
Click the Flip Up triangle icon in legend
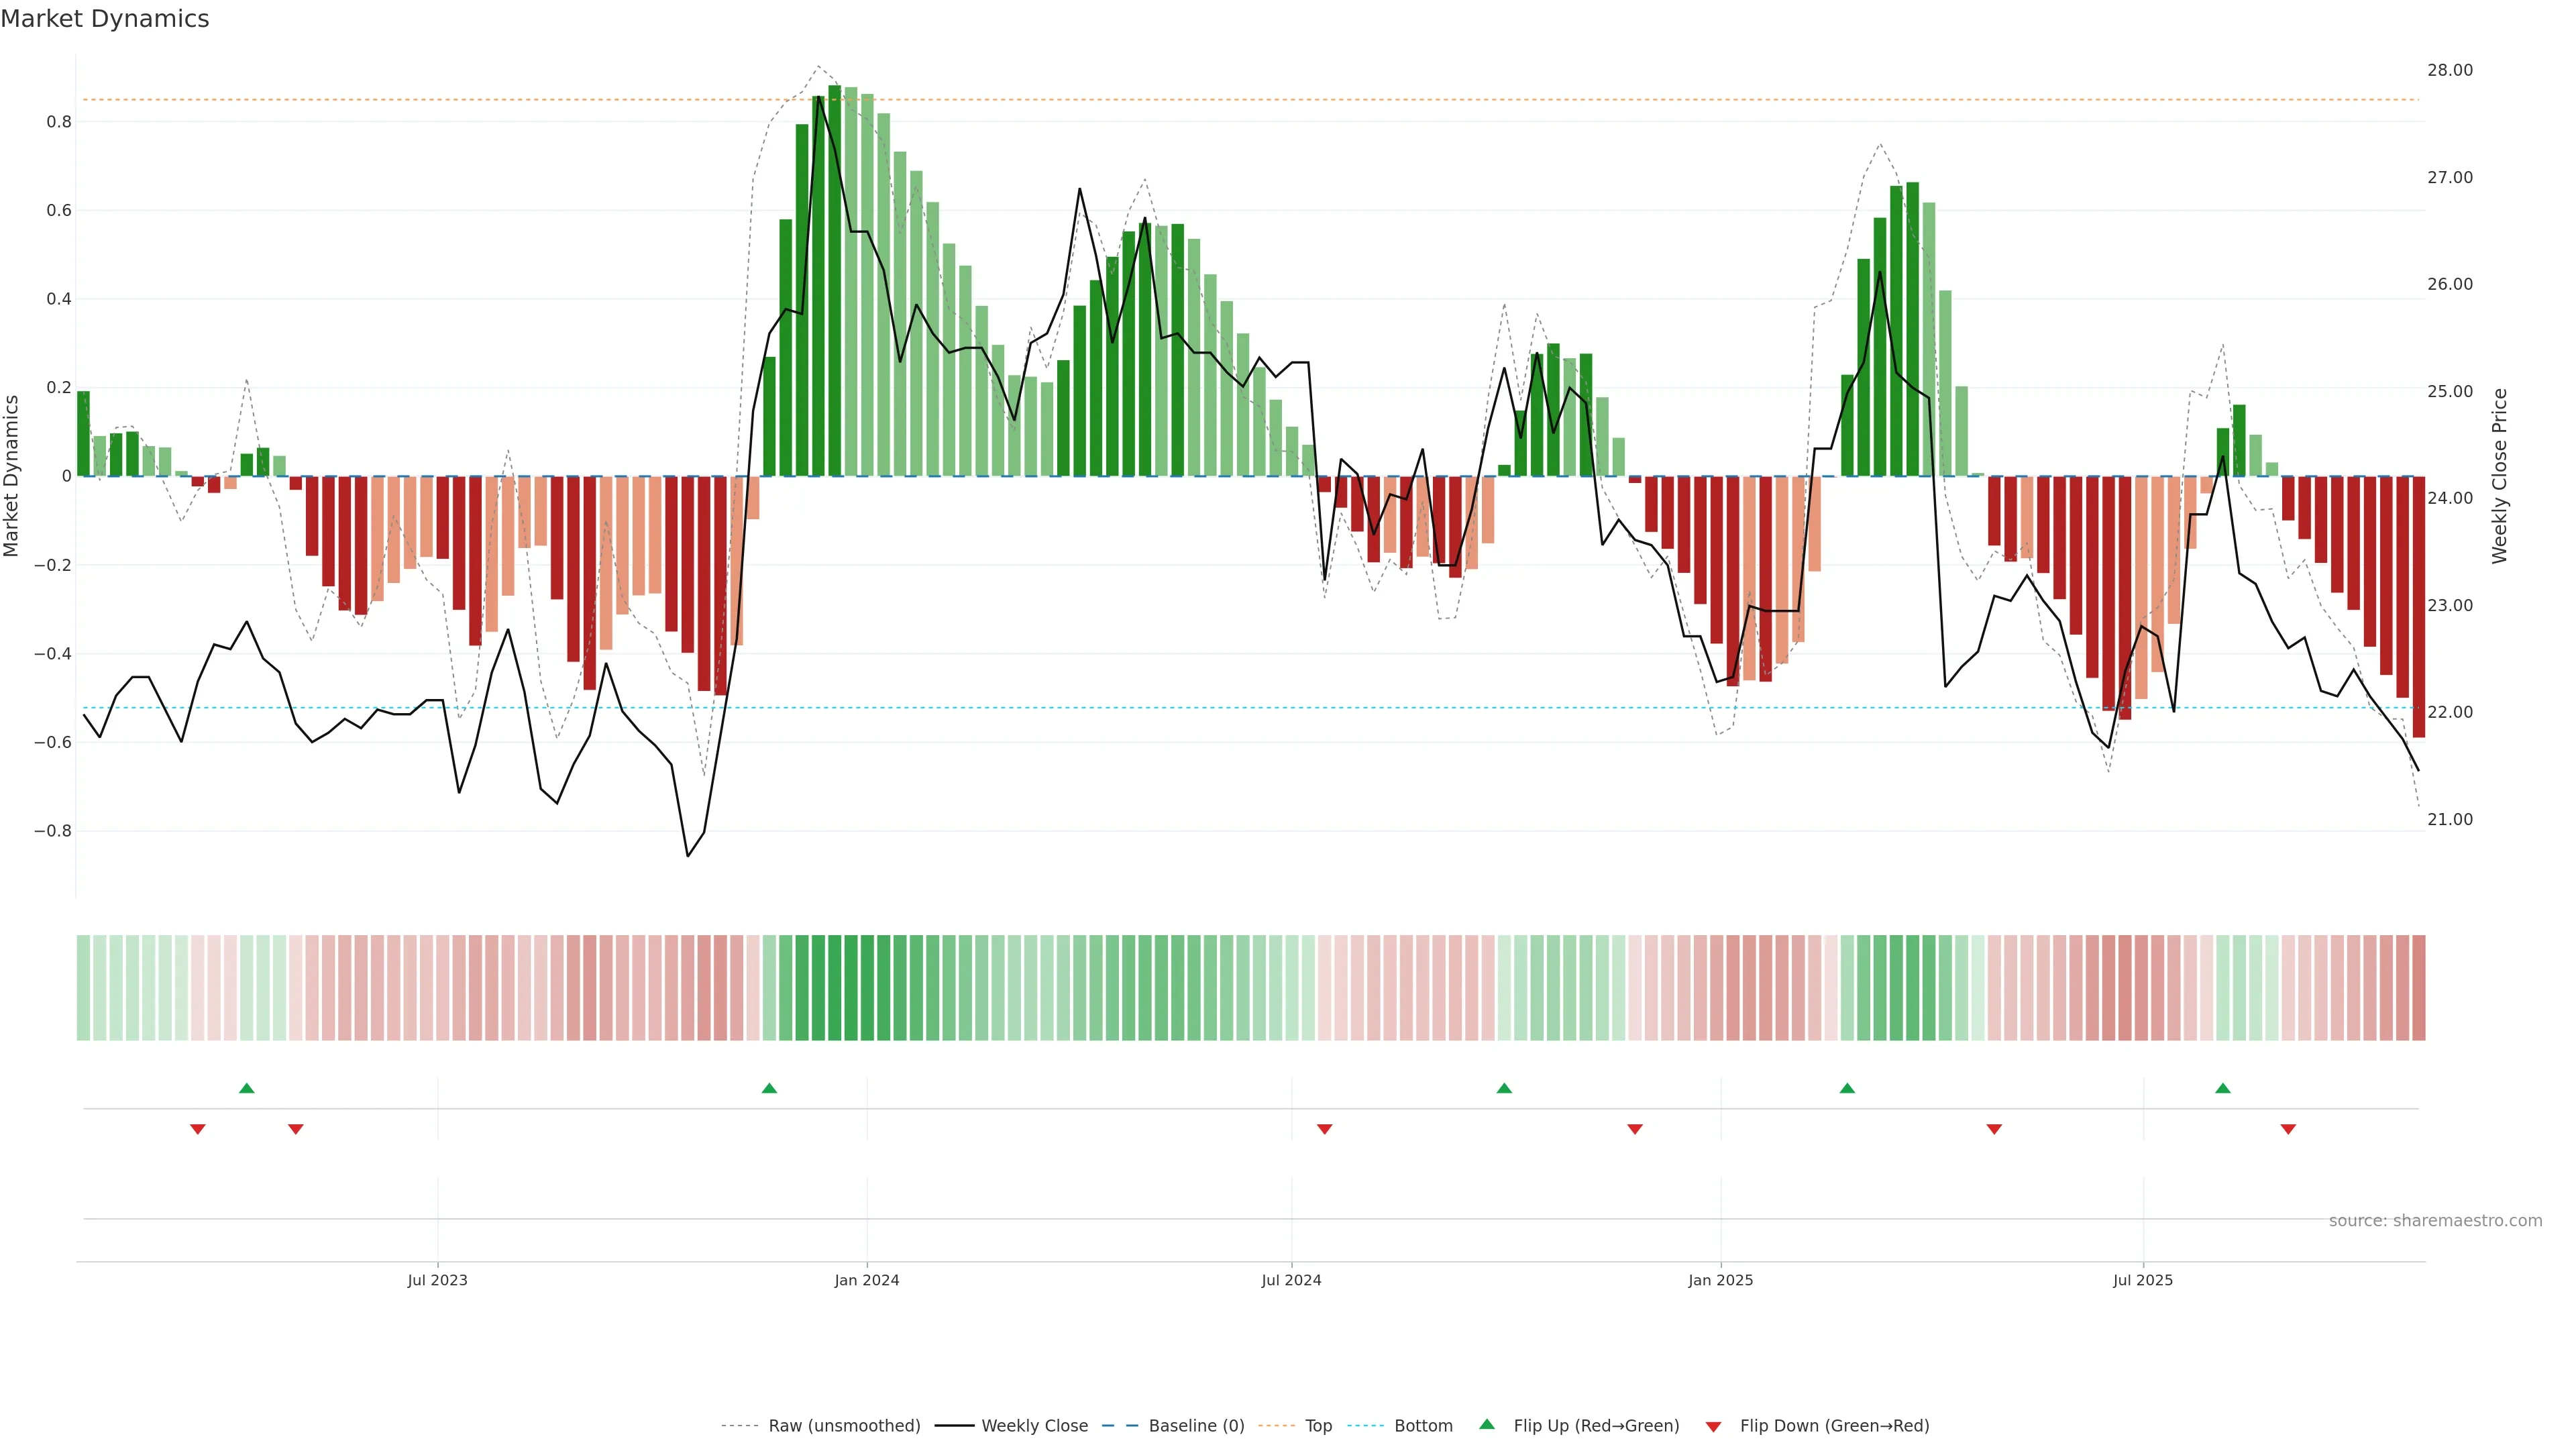(x=1487, y=1424)
